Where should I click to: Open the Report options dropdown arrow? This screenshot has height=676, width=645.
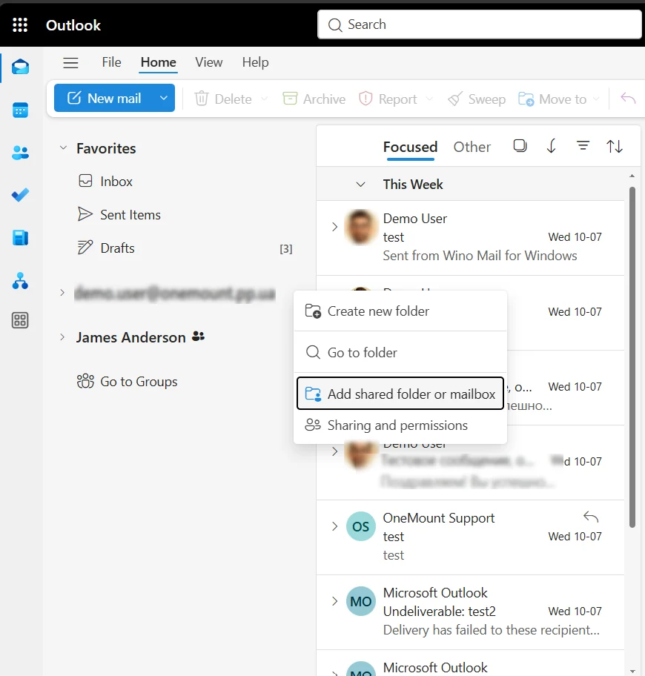point(429,99)
